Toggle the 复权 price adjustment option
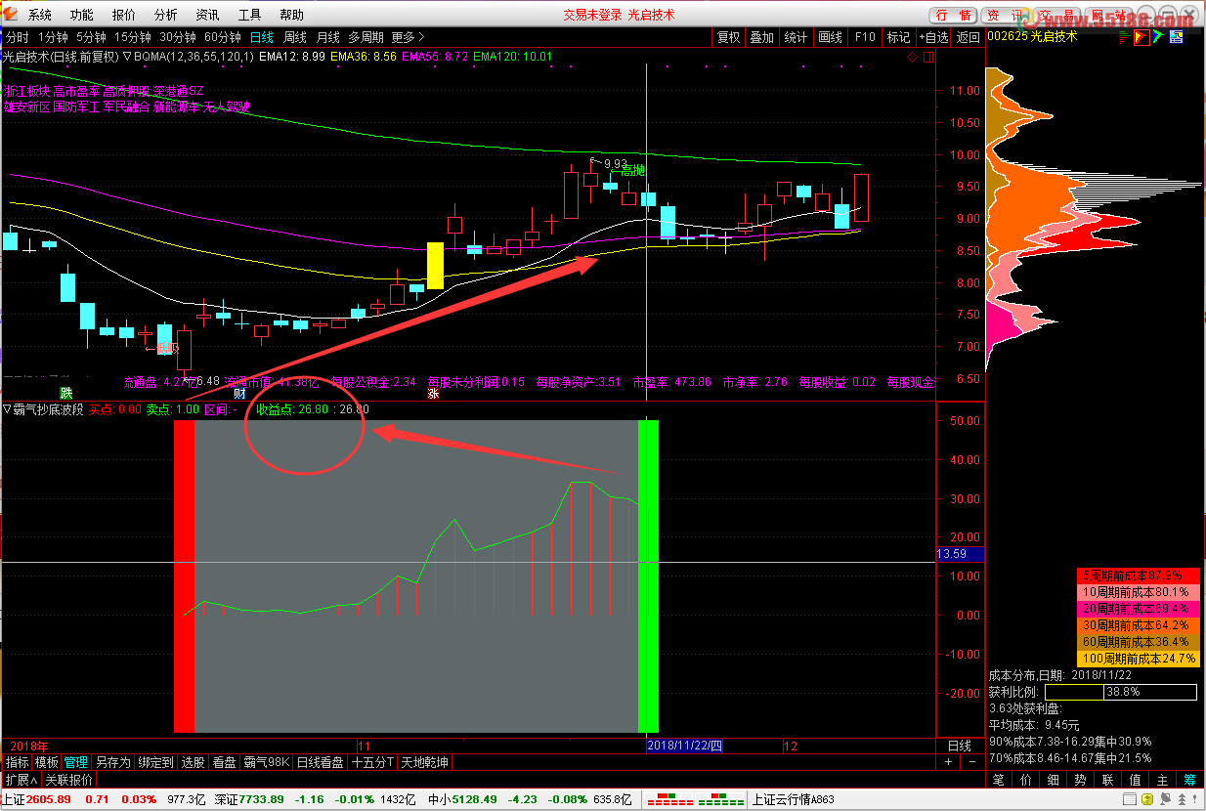1206x811 pixels. (728, 37)
